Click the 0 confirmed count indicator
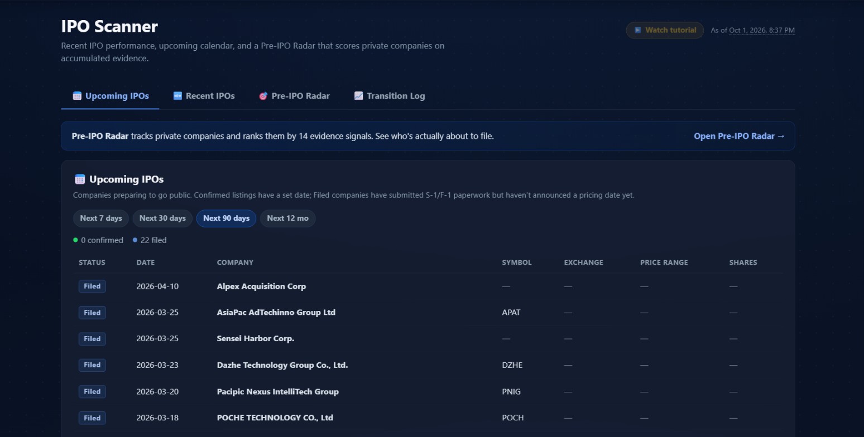 coord(98,240)
